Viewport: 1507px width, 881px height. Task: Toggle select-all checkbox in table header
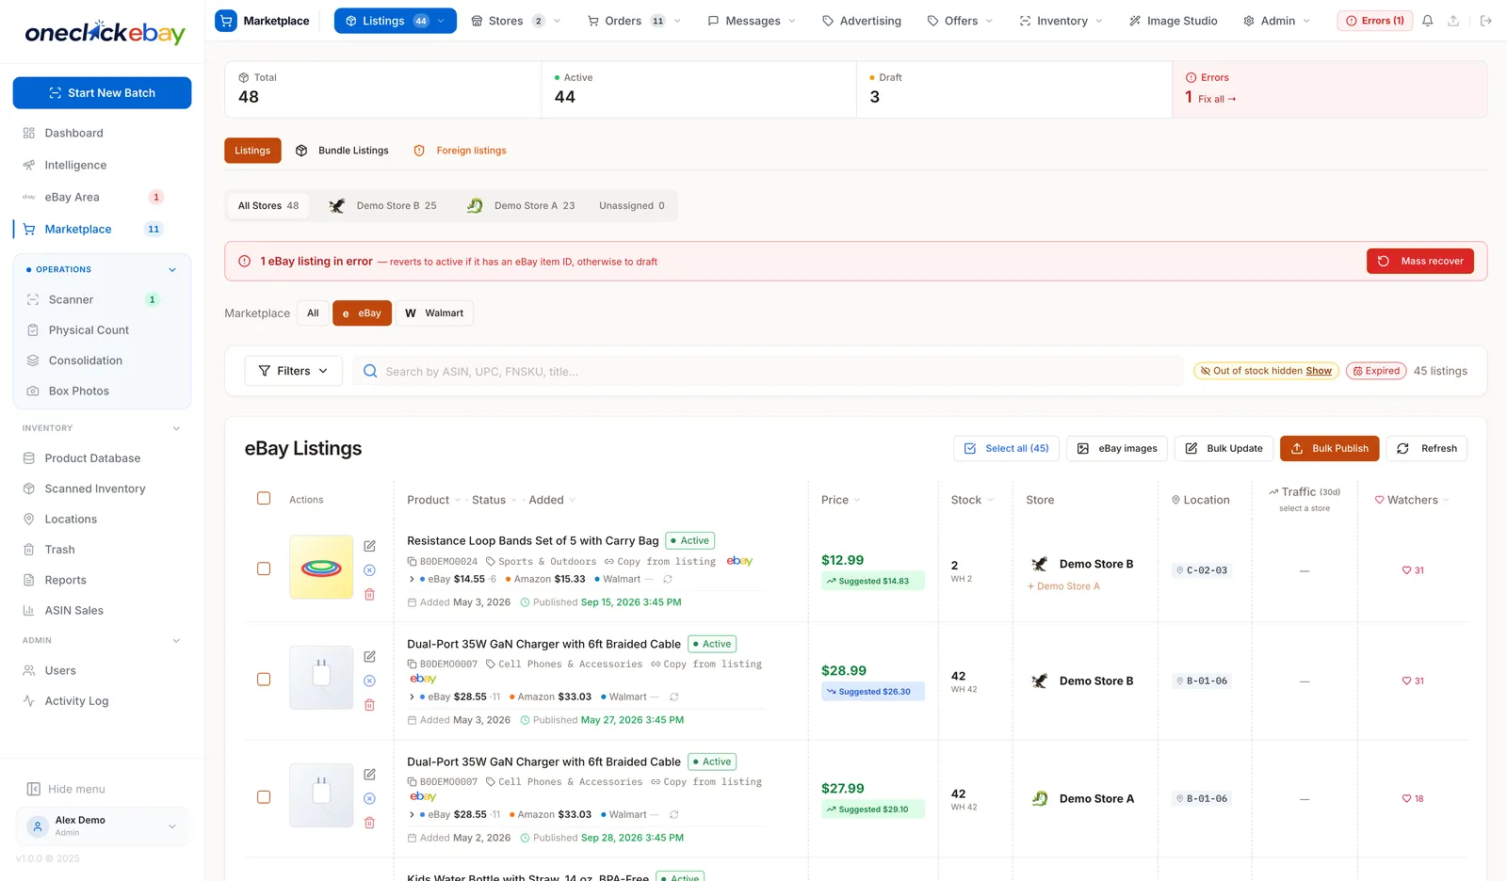tap(264, 499)
